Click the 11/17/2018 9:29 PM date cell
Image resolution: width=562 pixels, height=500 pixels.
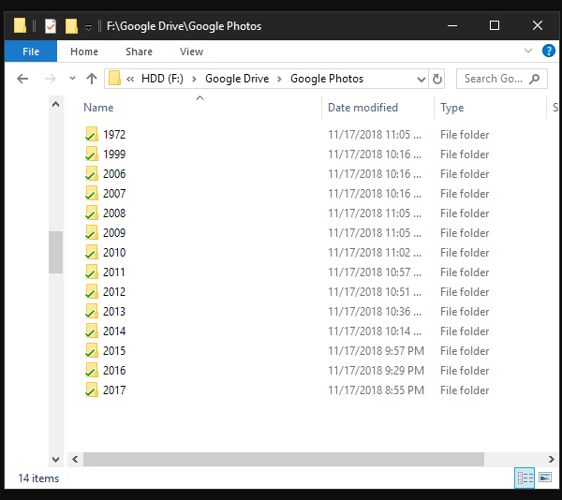[376, 371]
